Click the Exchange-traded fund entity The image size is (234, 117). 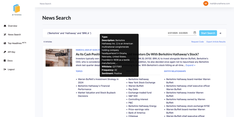tap(140, 93)
